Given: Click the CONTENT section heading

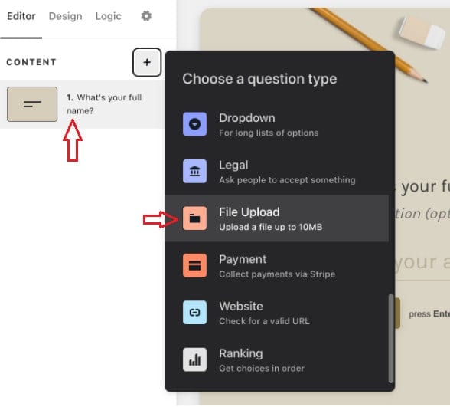Looking at the screenshot, I should (x=31, y=62).
